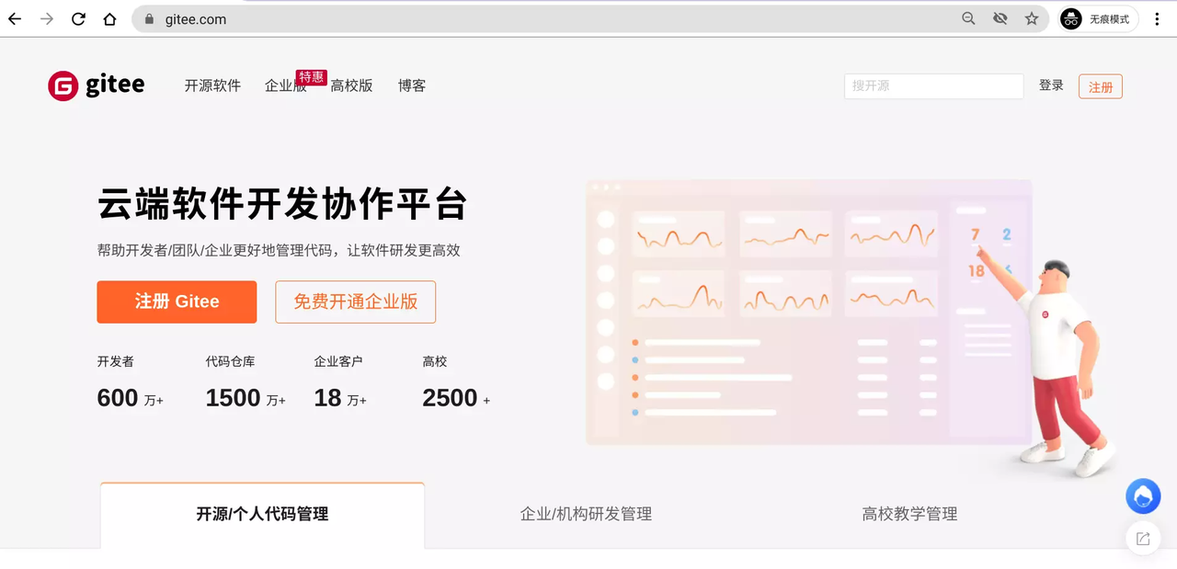Click the orange 注册 Gitee button
1177x569 pixels.
pyautogui.click(x=177, y=302)
